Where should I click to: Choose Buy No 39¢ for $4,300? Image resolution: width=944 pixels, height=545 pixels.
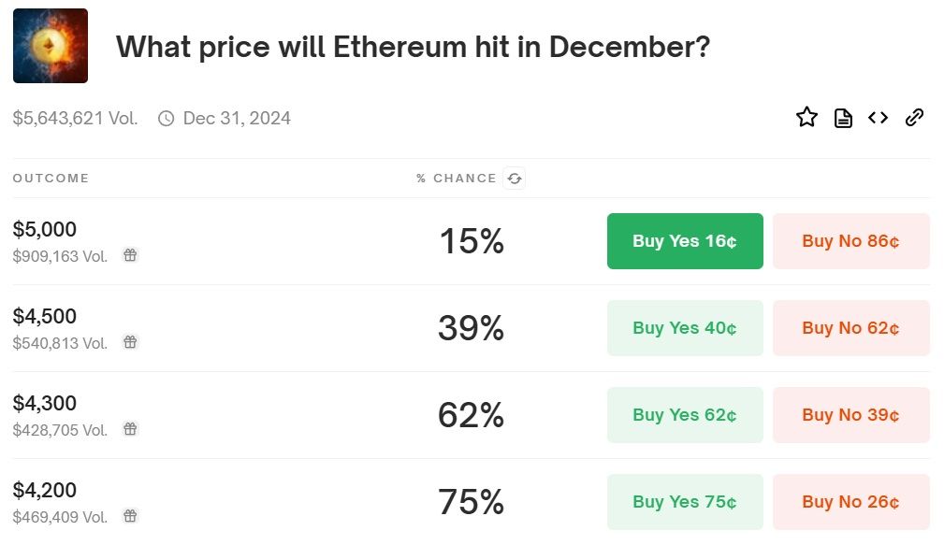(850, 415)
